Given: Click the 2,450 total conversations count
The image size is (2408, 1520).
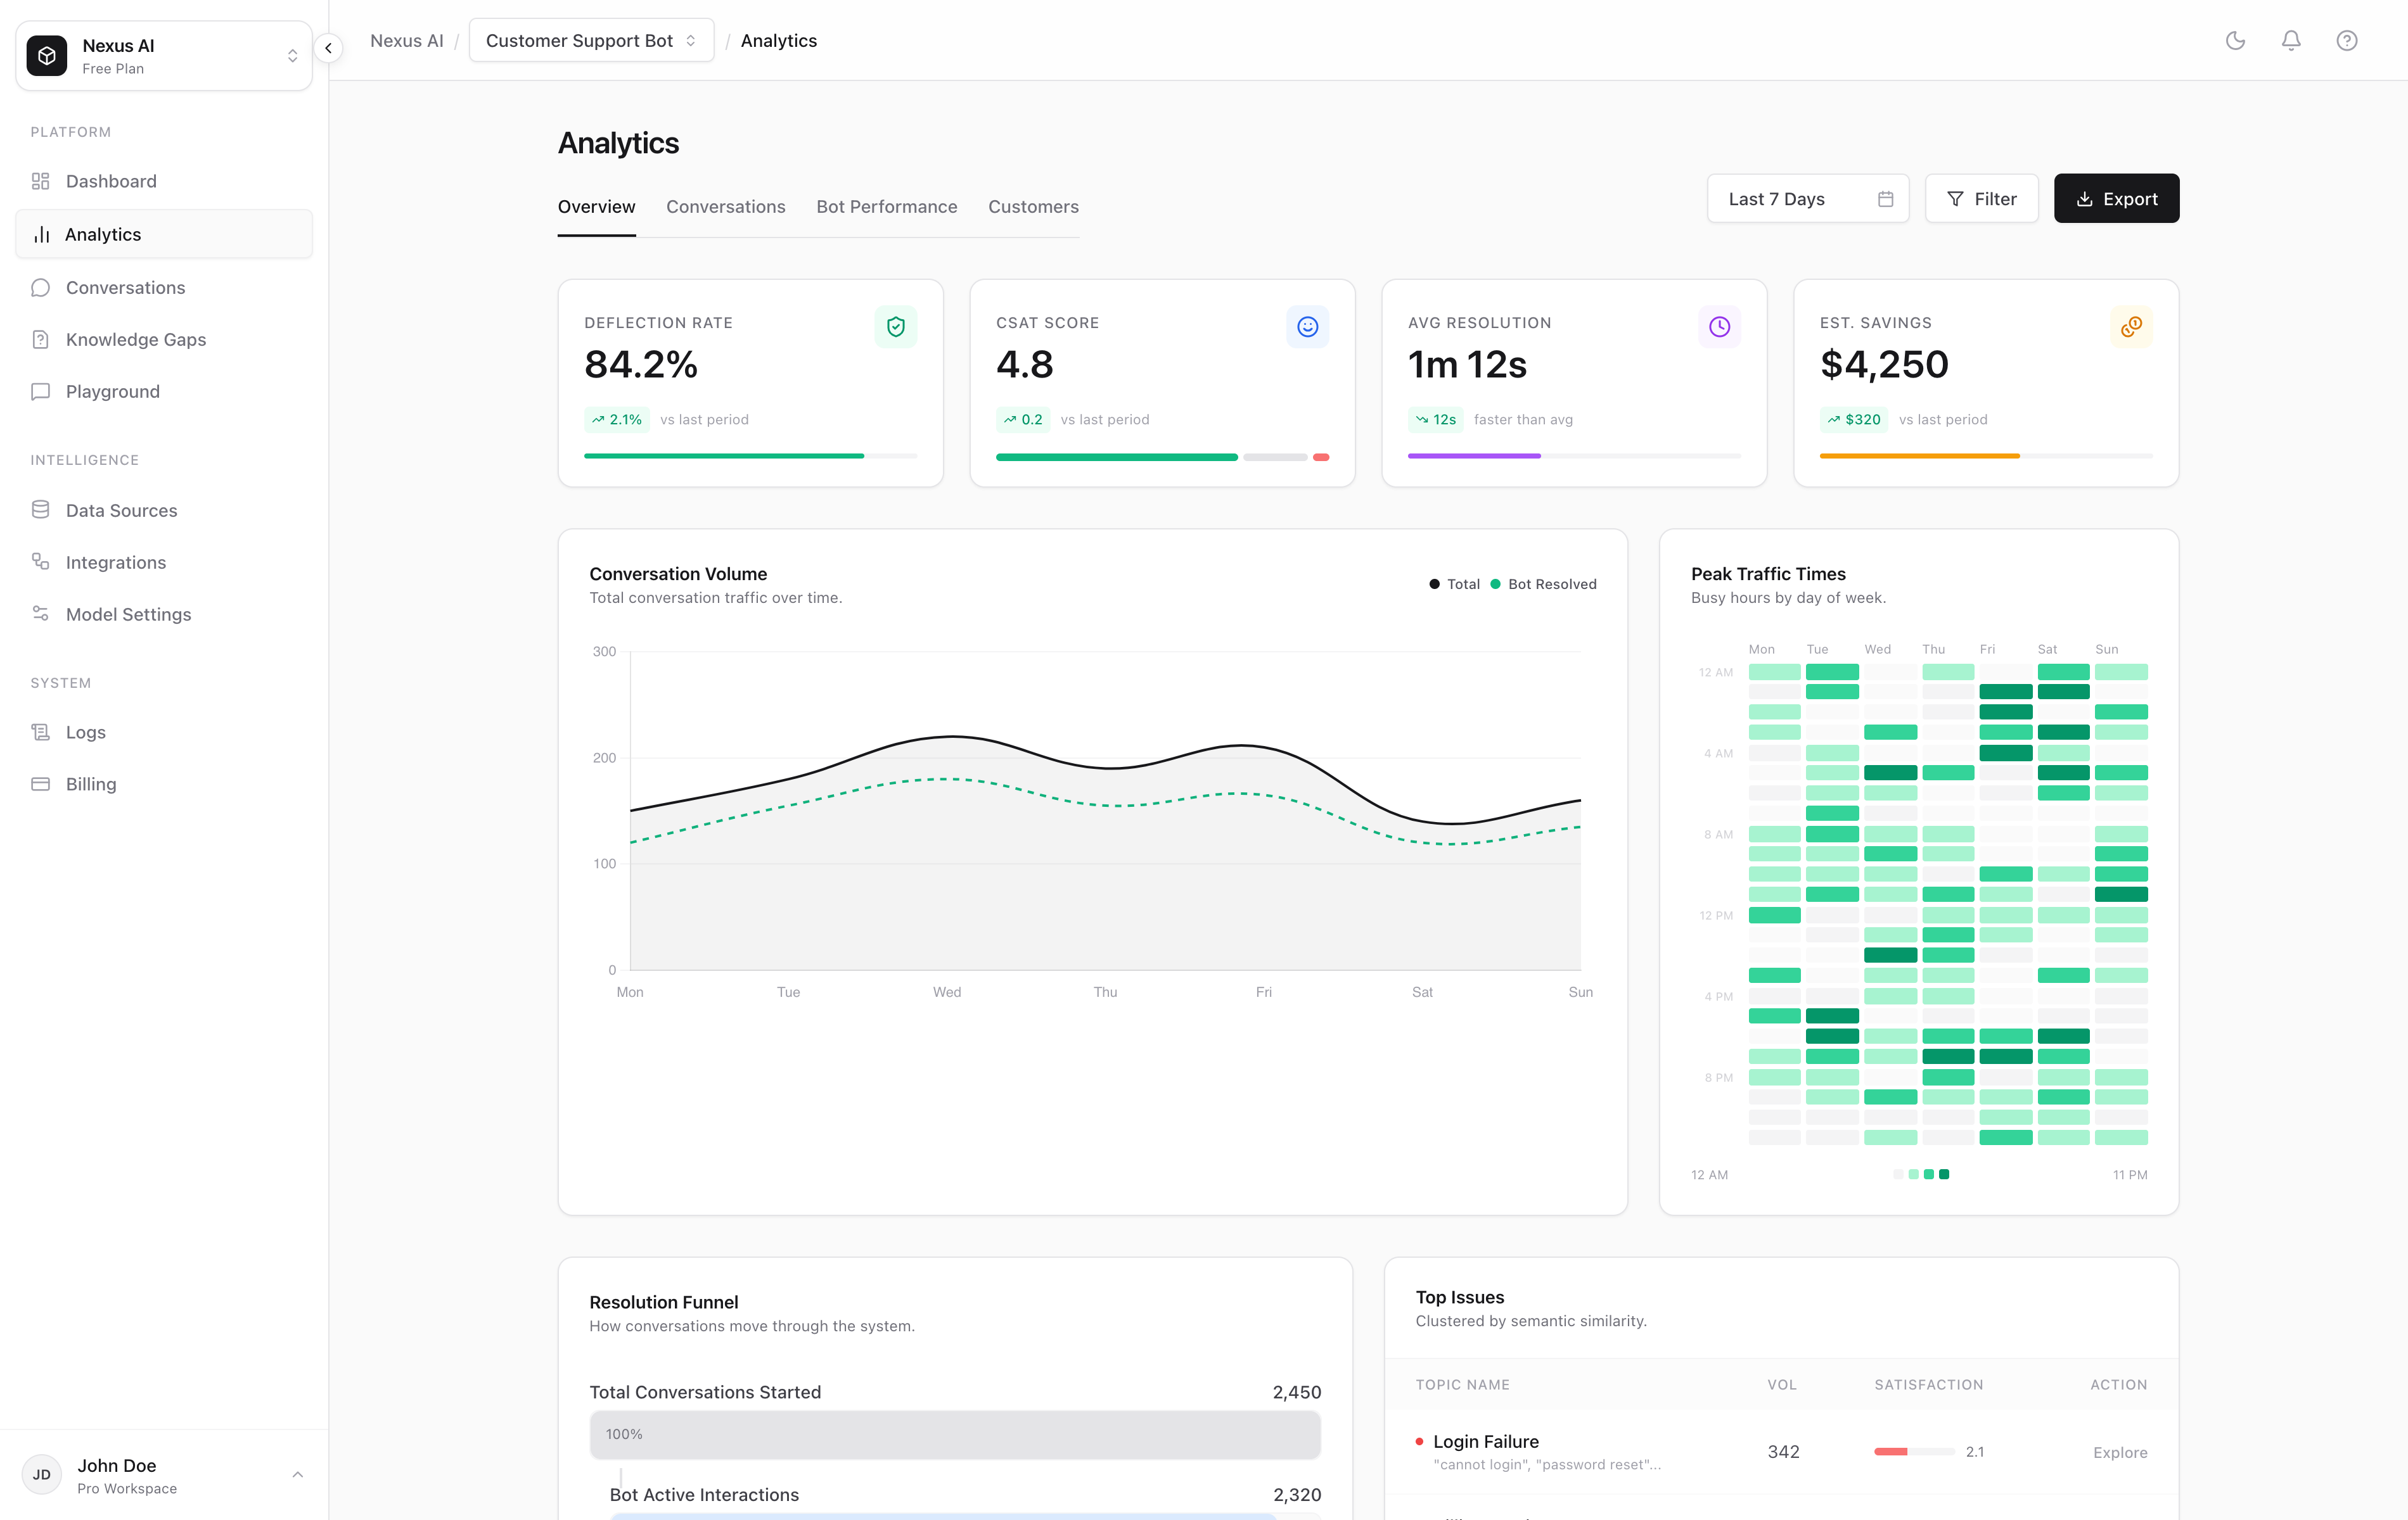Looking at the screenshot, I should [1296, 1392].
